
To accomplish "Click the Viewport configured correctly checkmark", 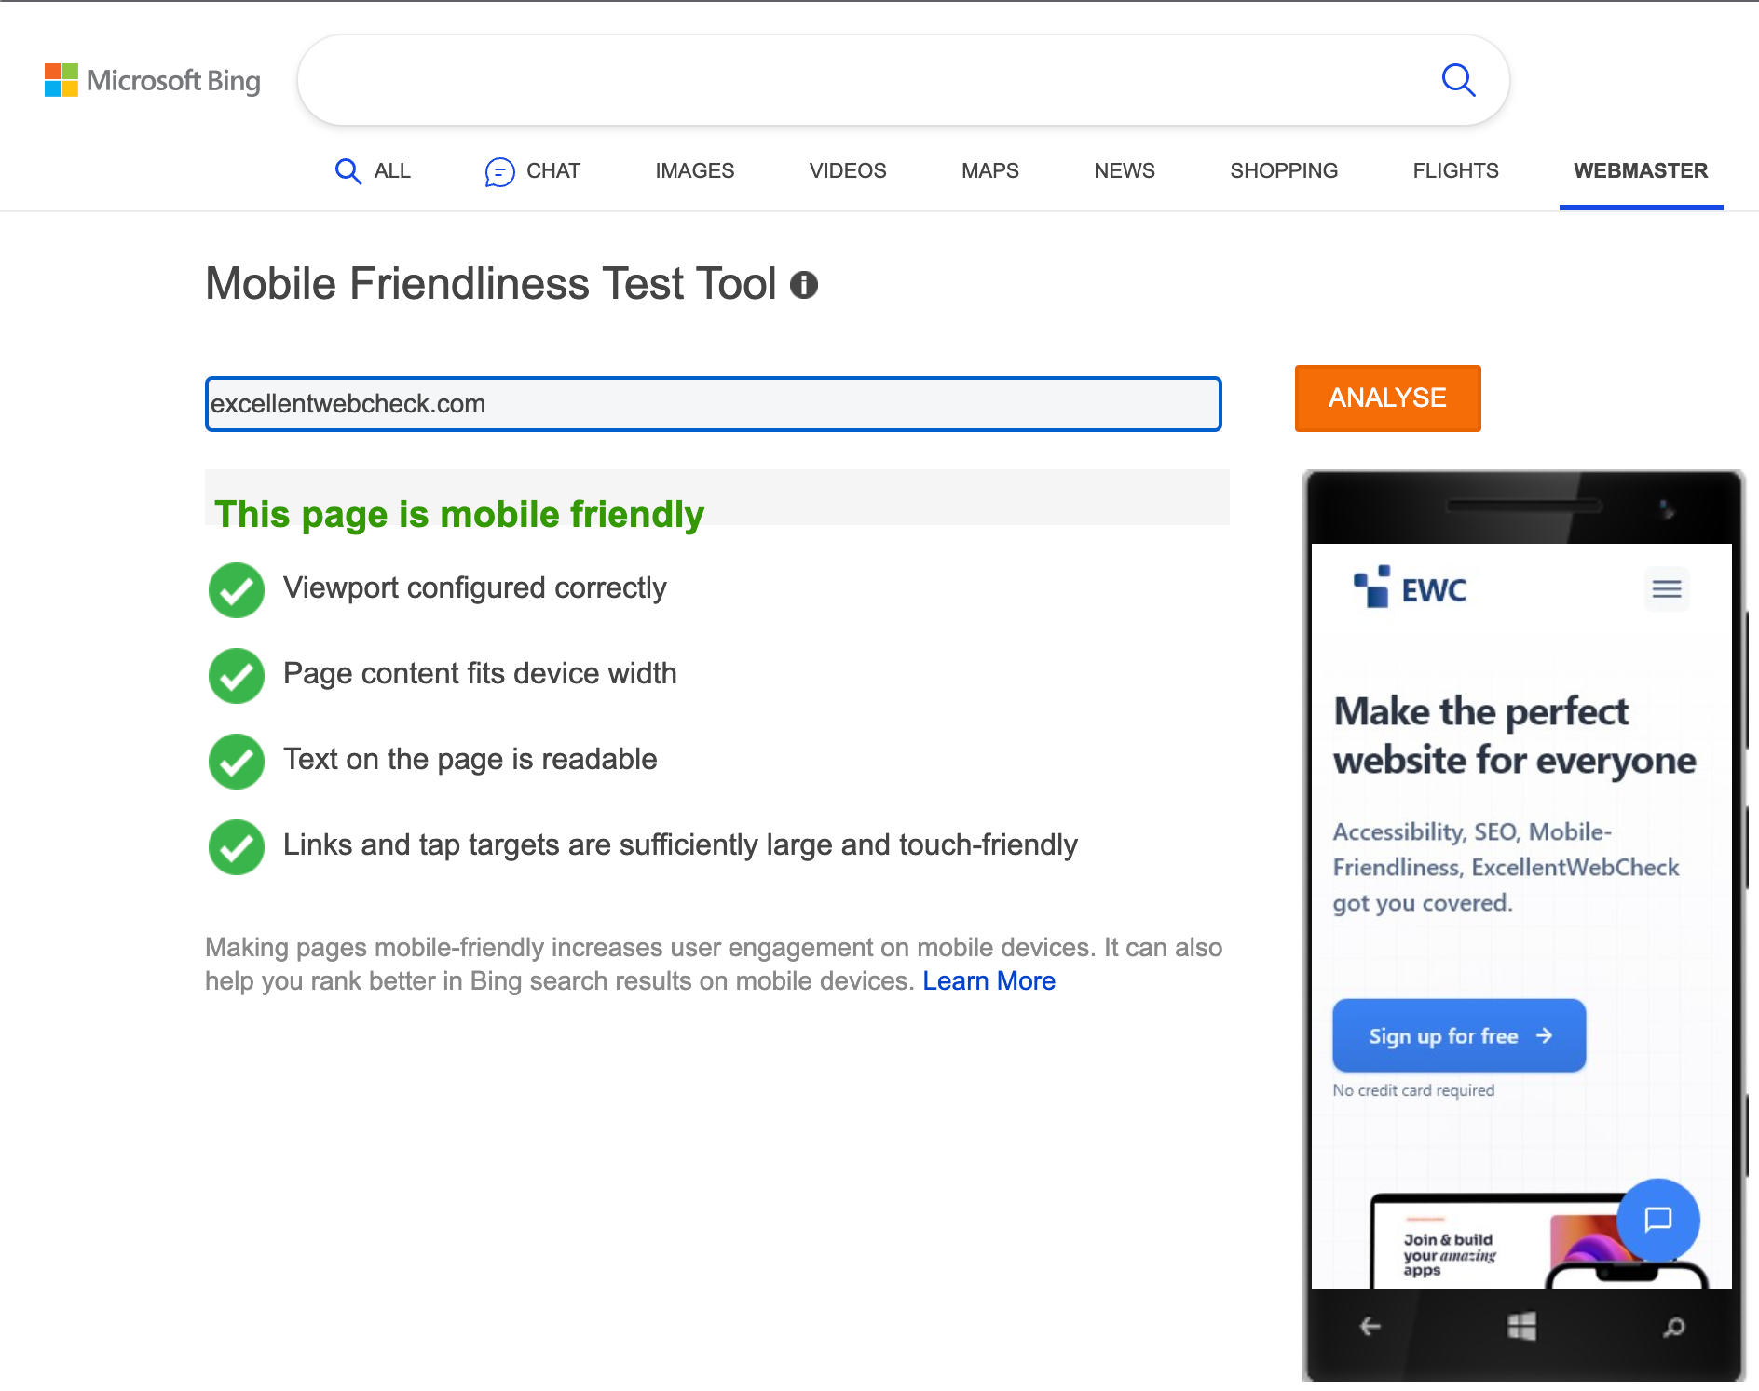I will tap(237, 590).
